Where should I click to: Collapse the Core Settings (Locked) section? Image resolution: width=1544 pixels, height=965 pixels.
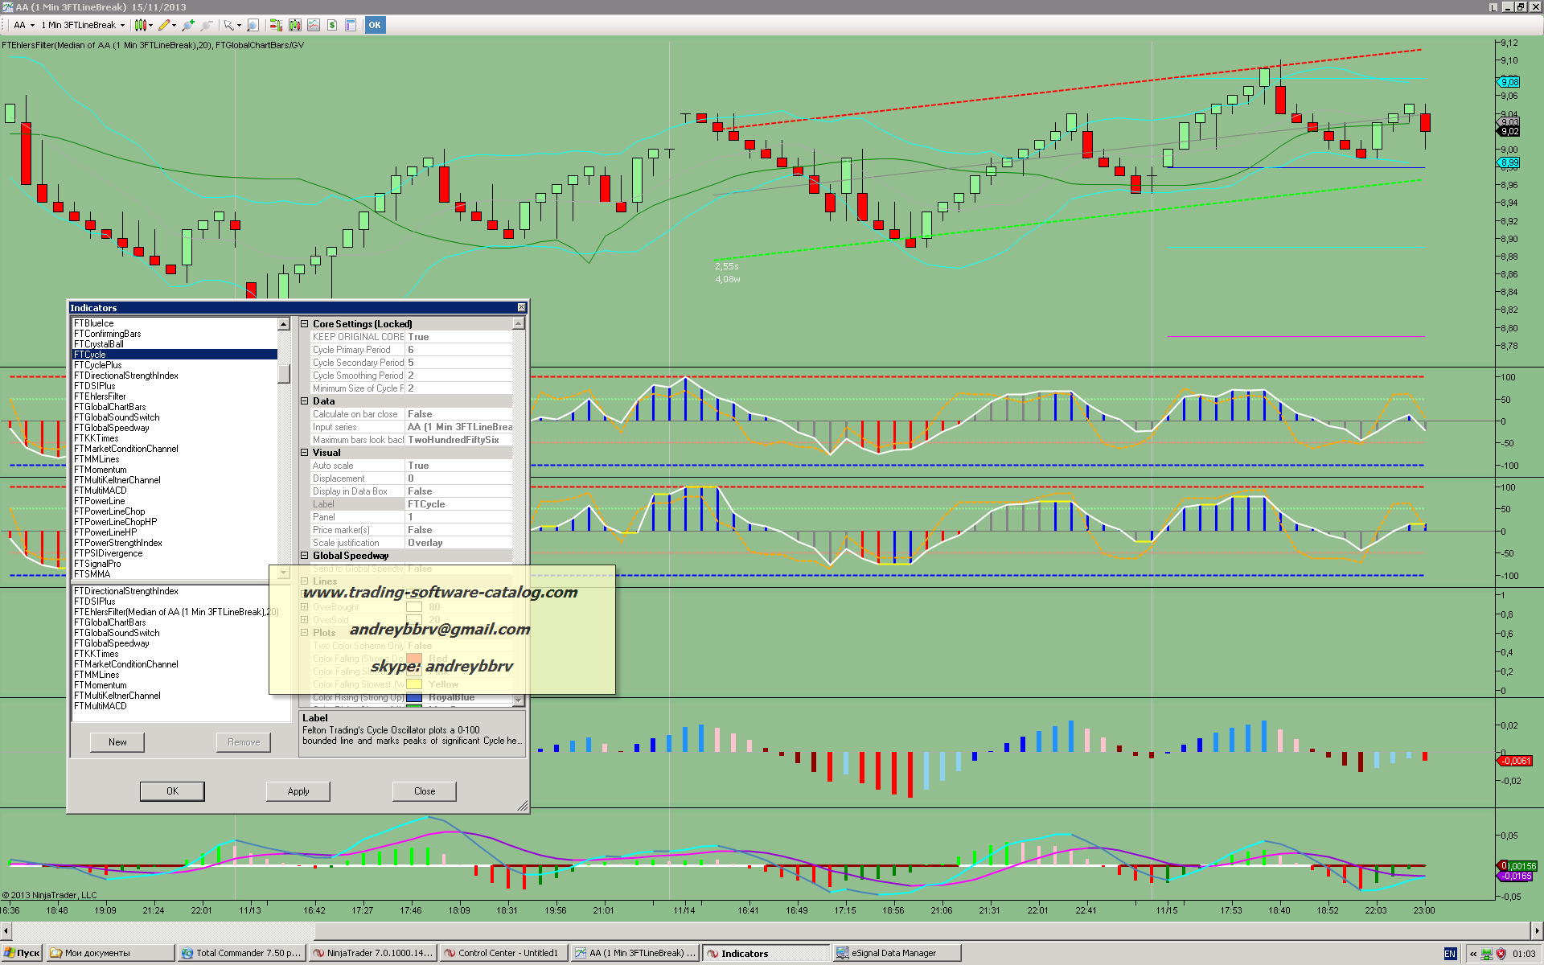click(x=305, y=324)
